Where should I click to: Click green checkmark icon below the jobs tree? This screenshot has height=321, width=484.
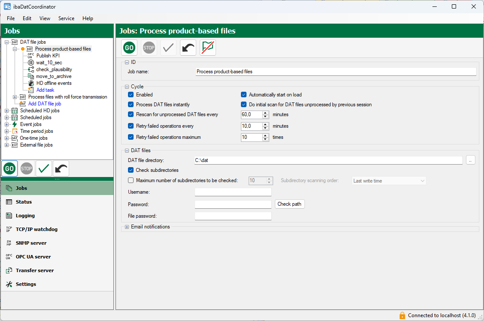click(x=44, y=168)
